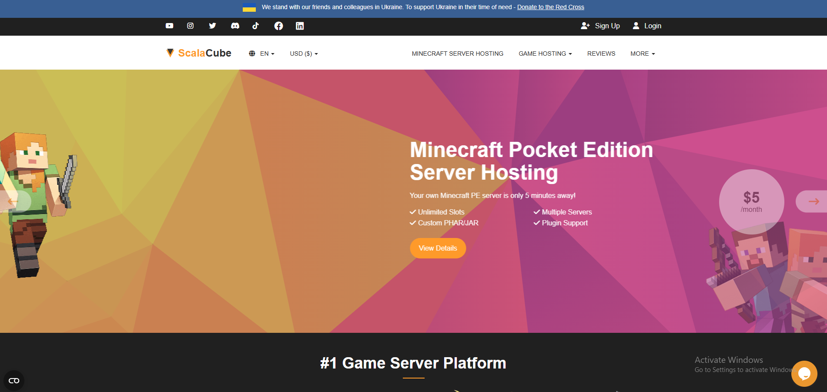The width and height of the screenshot is (827, 392).
Task: Click the ScalaCube logo
Action: point(199,53)
